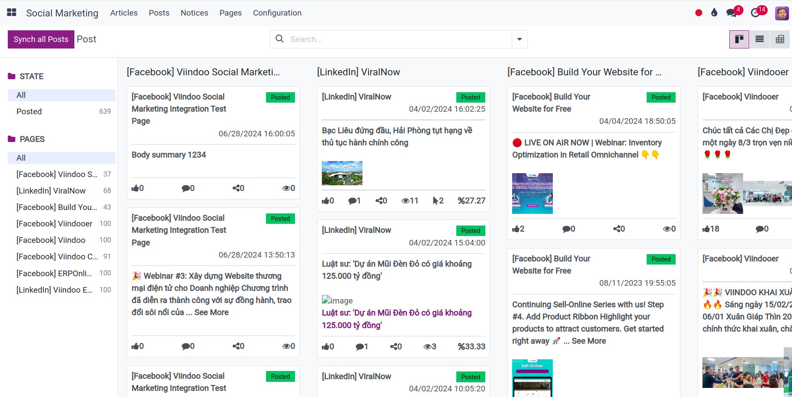This screenshot has height=397, width=792.
Task: Filter by [Facebook] Viindoo S... page
Action: pyautogui.click(x=61, y=174)
